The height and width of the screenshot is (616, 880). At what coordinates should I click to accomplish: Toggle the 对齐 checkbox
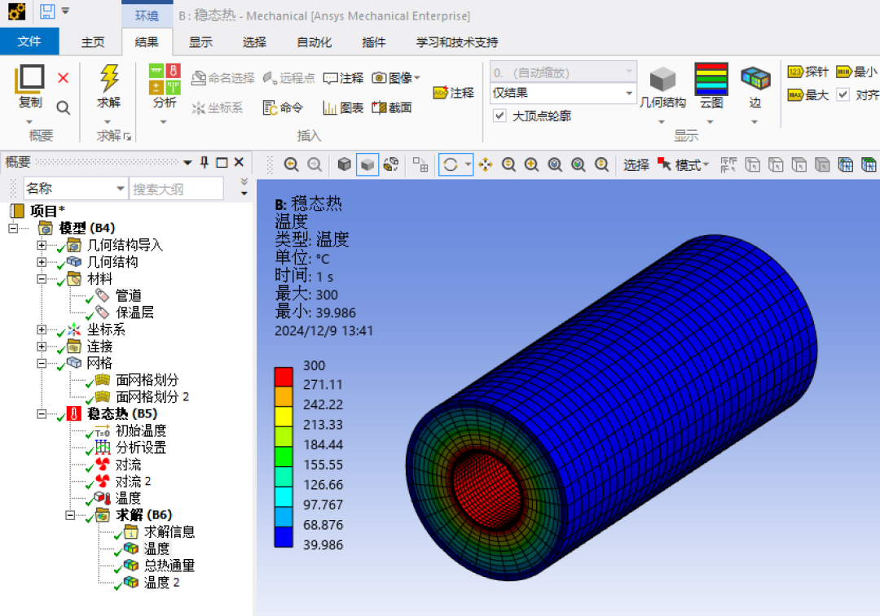click(843, 94)
